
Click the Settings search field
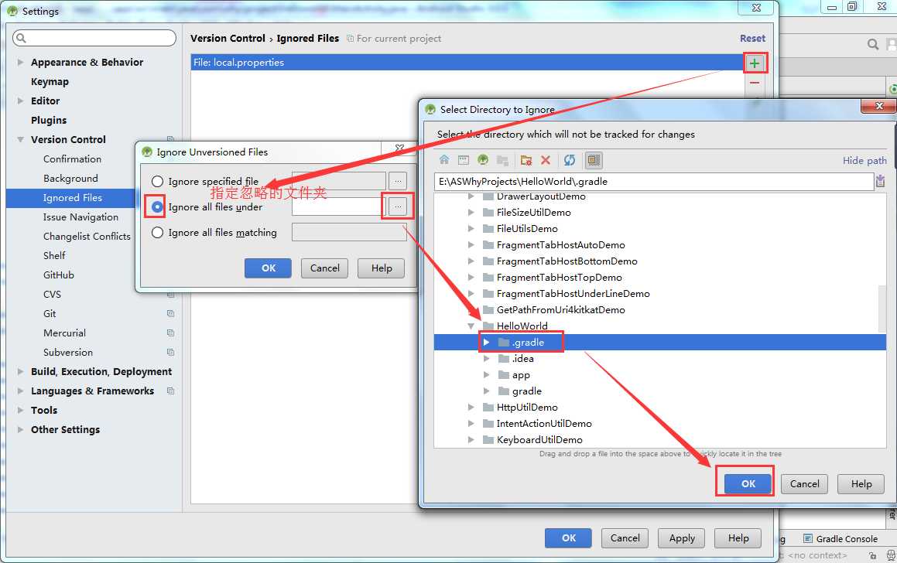(x=94, y=39)
